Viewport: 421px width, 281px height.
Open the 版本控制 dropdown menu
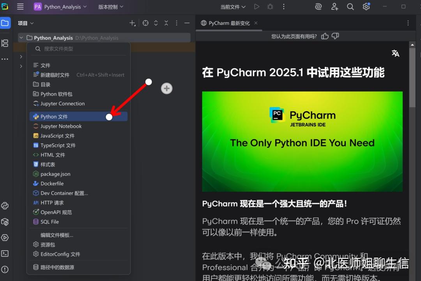tap(111, 7)
